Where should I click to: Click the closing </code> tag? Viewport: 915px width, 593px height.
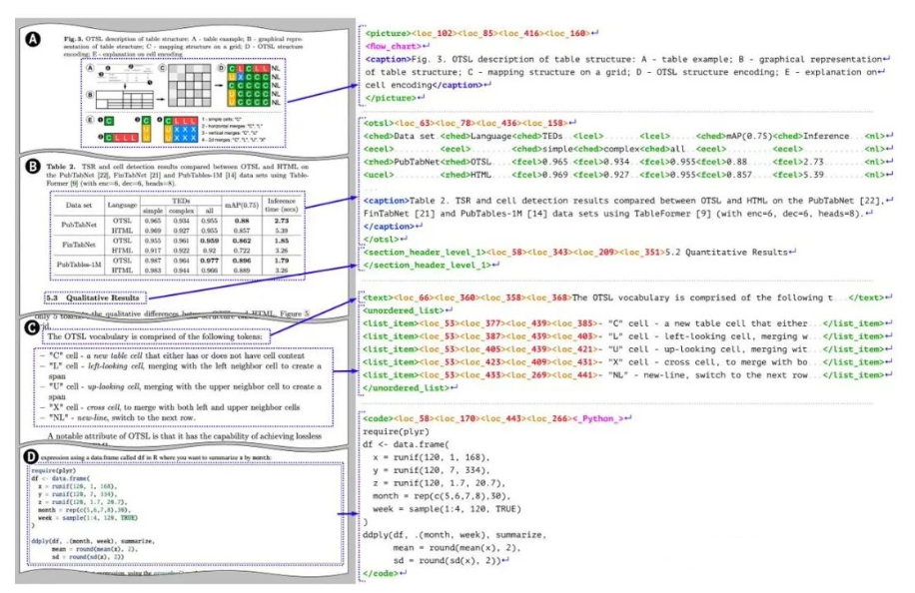pos(381,573)
